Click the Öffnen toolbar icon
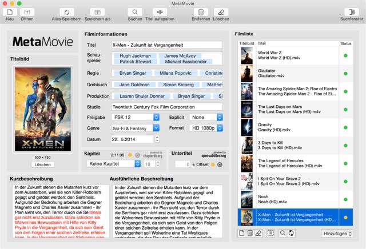Image resolution: width=366 pixels, height=249 pixels. 27,12
